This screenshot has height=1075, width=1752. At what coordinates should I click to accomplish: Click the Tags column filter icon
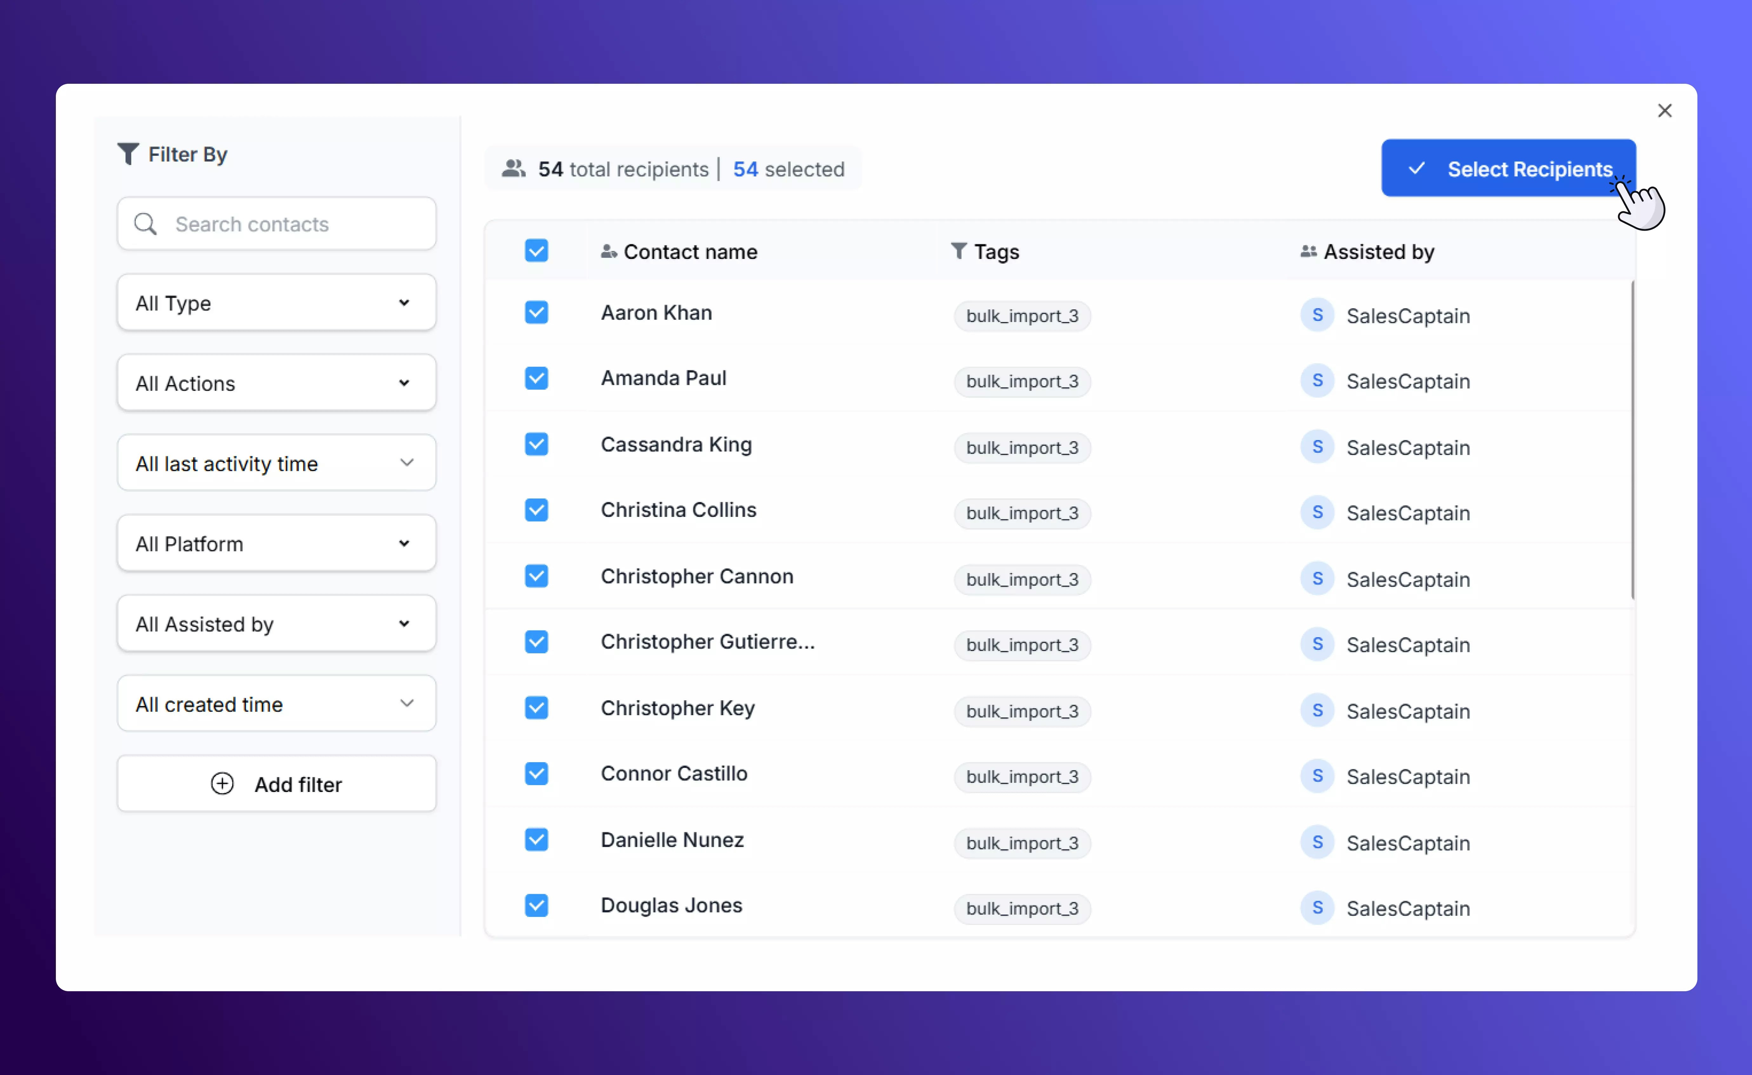coord(959,251)
